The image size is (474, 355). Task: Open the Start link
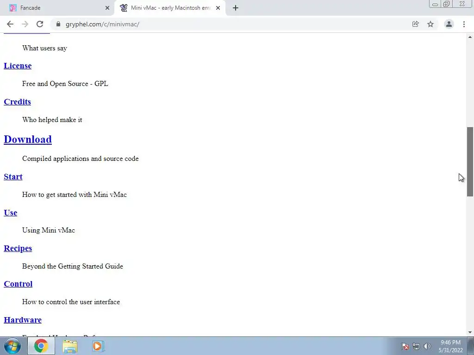pos(13,177)
